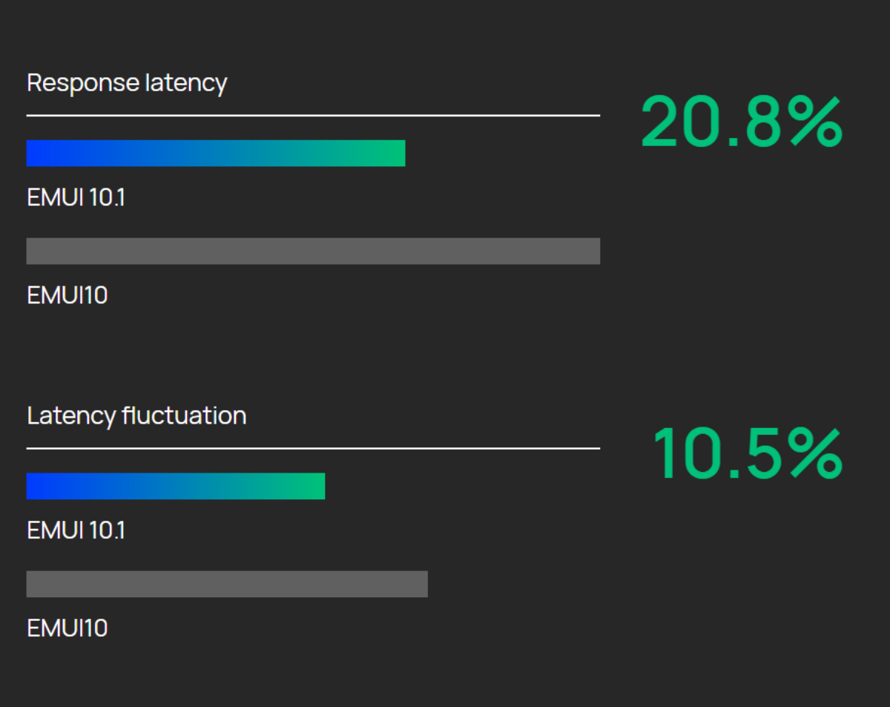Click the Latency fluctuation EMUI 10.1 gradient bar
The image size is (890, 707).
[x=175, y=486]
